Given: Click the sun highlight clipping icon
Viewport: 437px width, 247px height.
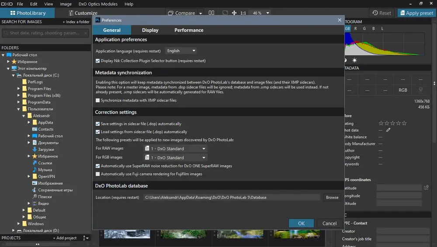Looking at the screenshot, I should [354, 60].
